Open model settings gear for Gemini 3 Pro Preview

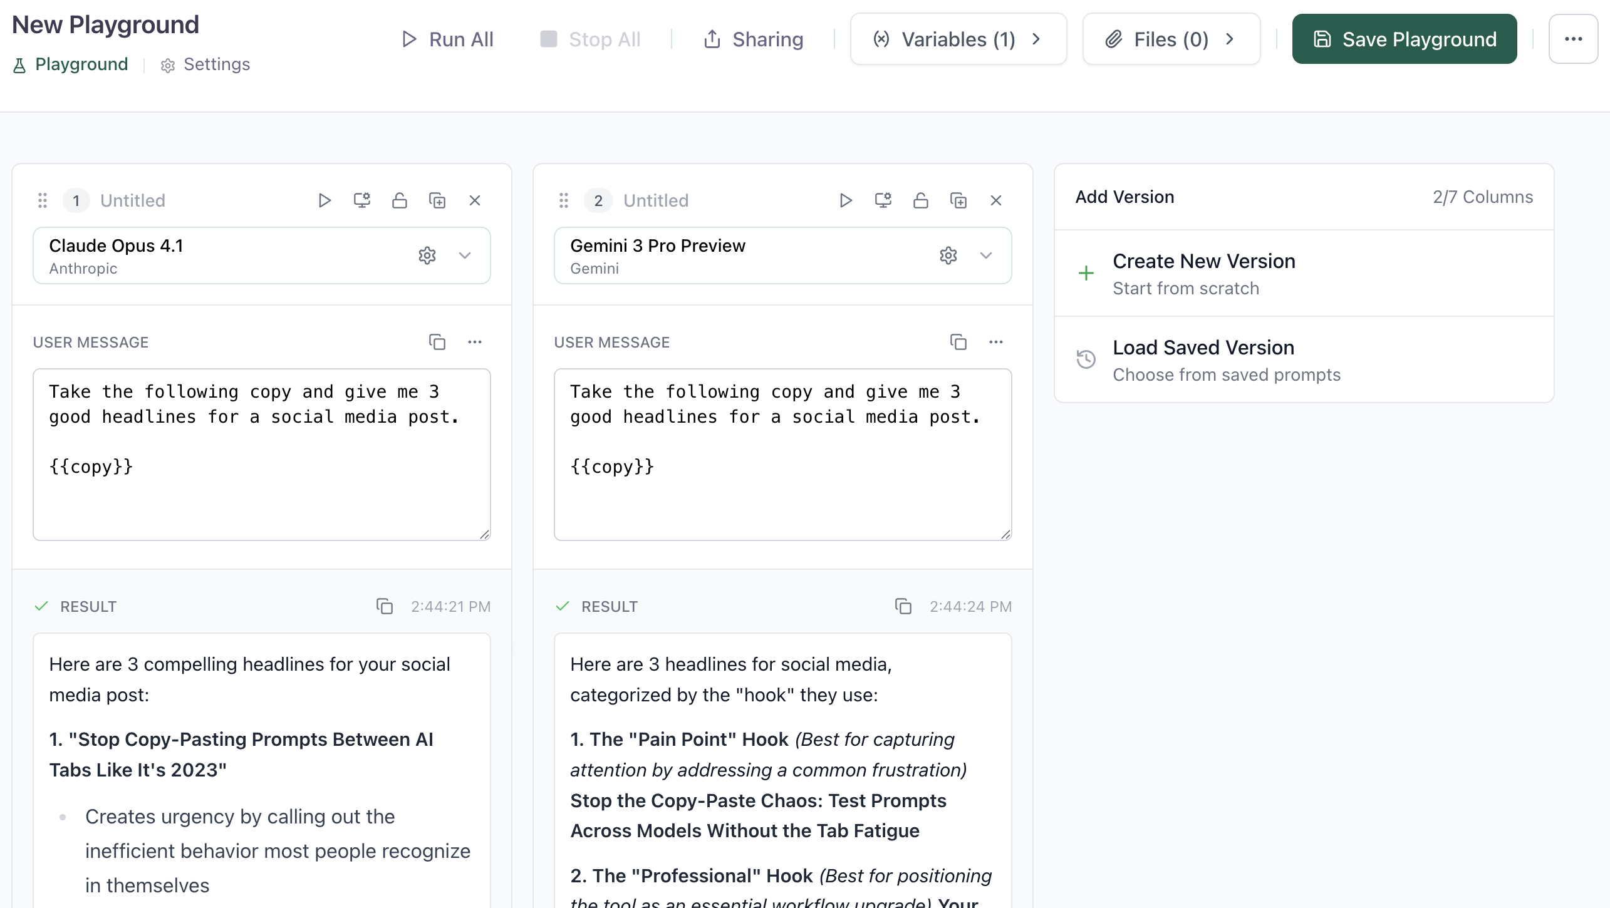(x=948, y=255)
